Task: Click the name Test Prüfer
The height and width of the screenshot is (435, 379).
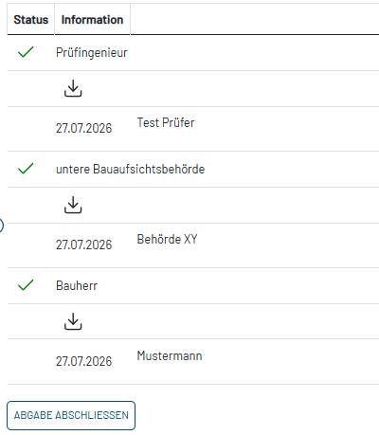Action: coord(166,122)
